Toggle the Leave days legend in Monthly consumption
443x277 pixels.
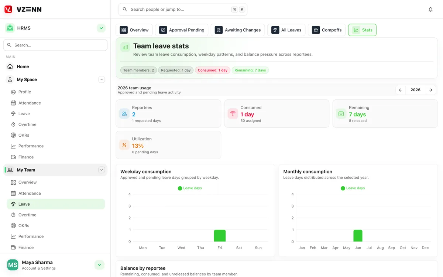pyautogui.click(x=353, y=188)
